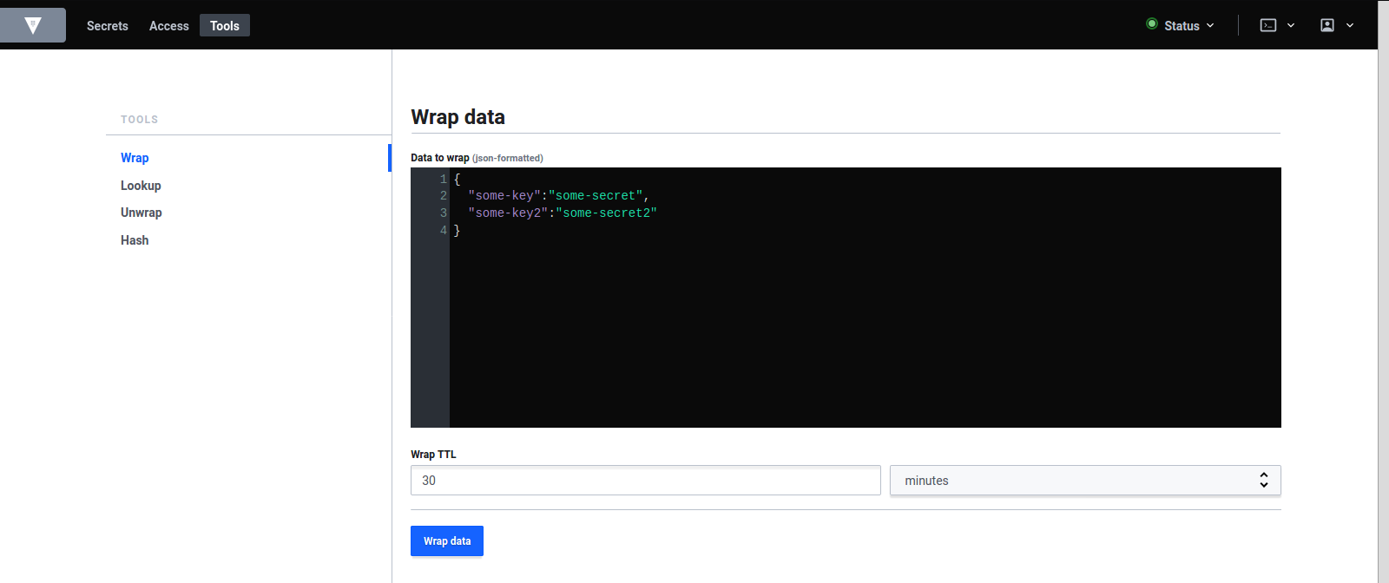
Task: Switch to the Unwrap tool
Action: [142, 213]
